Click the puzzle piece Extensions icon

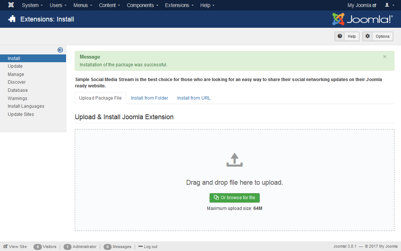click(x=12, y=19)
